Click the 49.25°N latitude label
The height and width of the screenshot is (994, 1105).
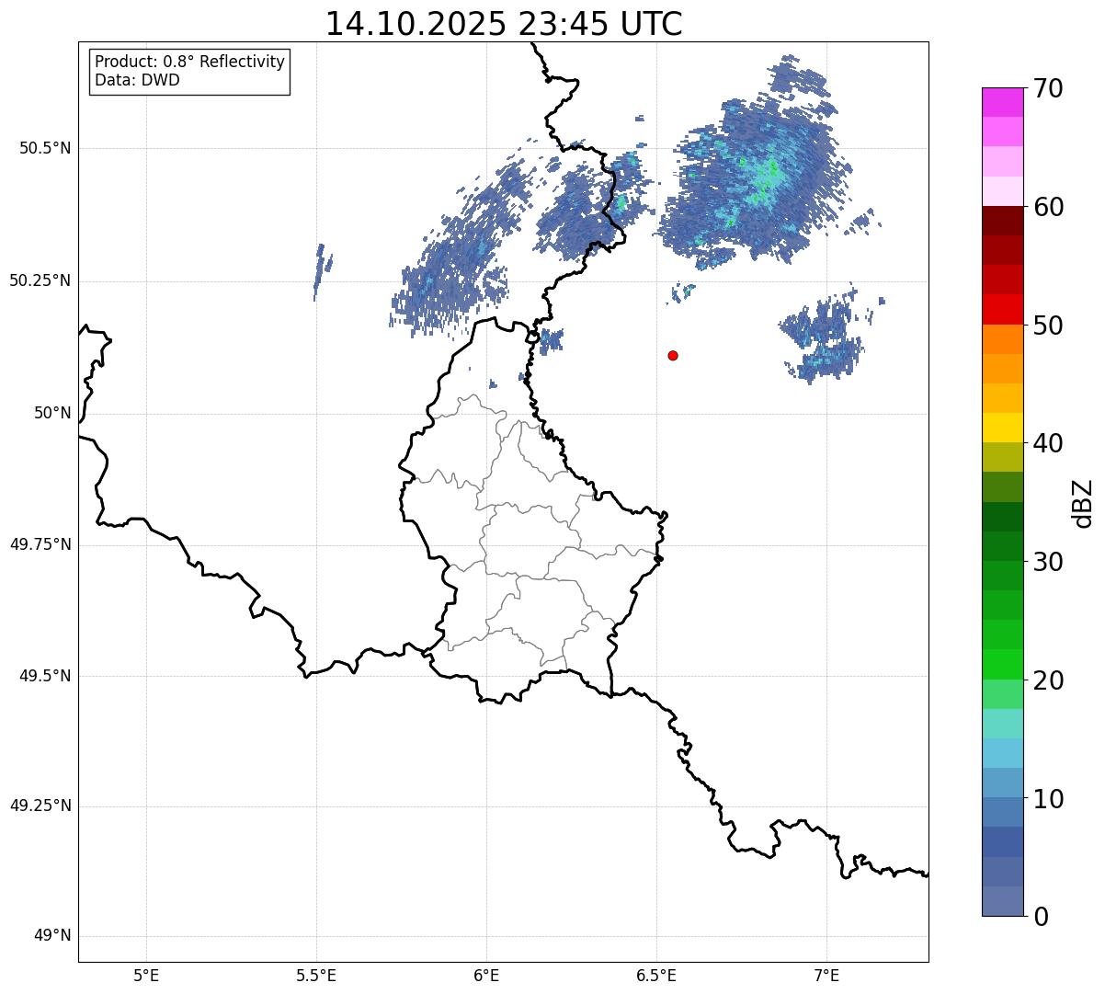(40, 806)
